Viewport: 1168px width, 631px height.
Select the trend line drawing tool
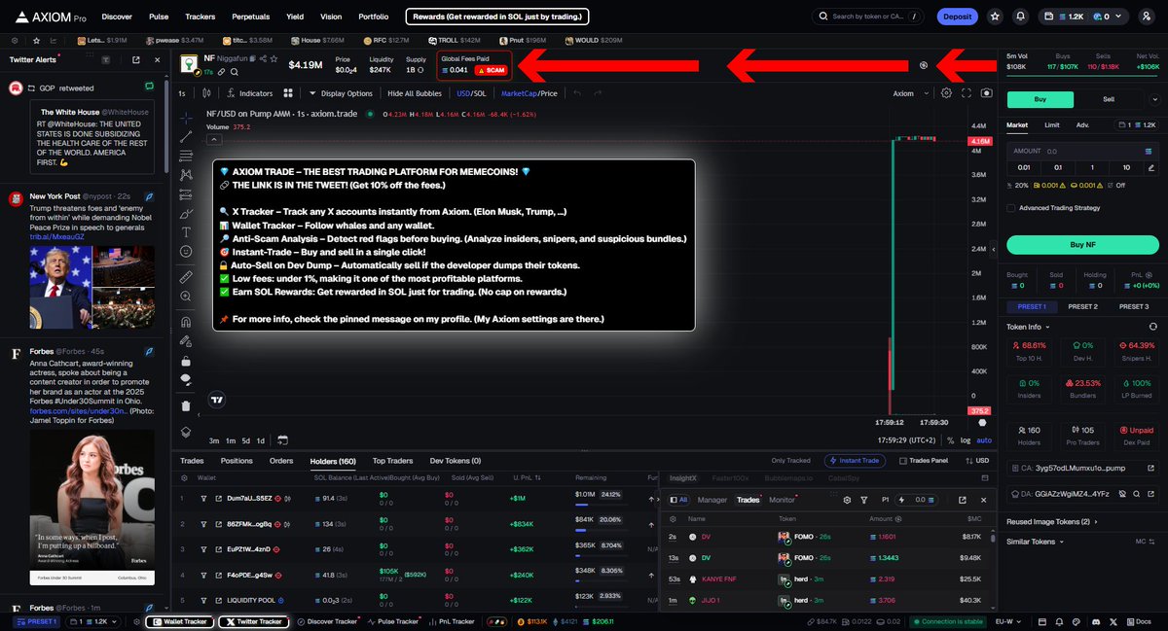tap(186, 136)
